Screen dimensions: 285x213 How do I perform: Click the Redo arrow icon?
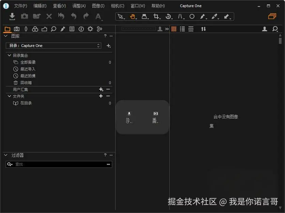point(86,16)
